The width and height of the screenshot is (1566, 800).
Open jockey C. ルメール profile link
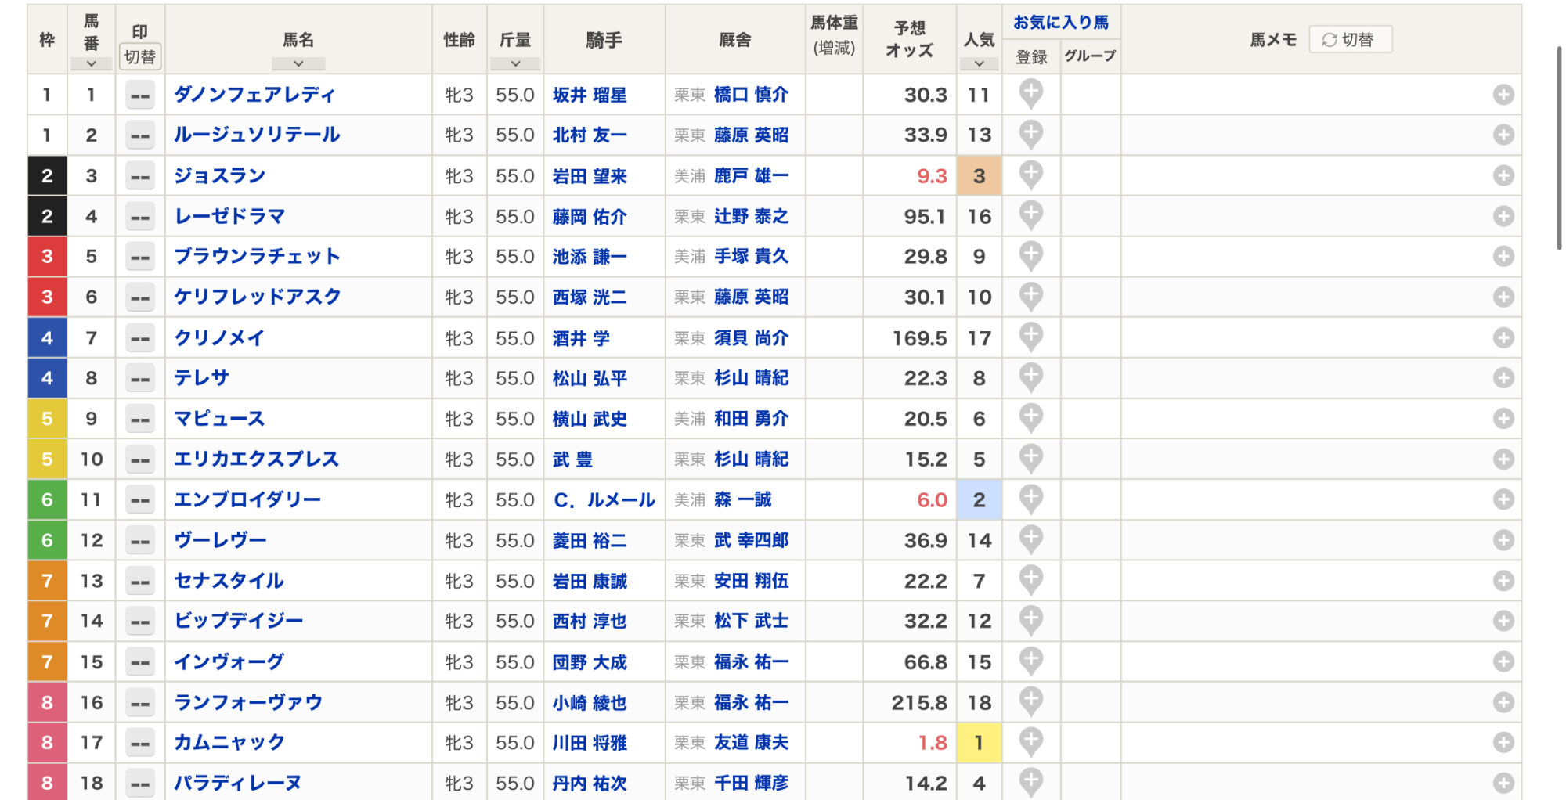click(604, 500)
